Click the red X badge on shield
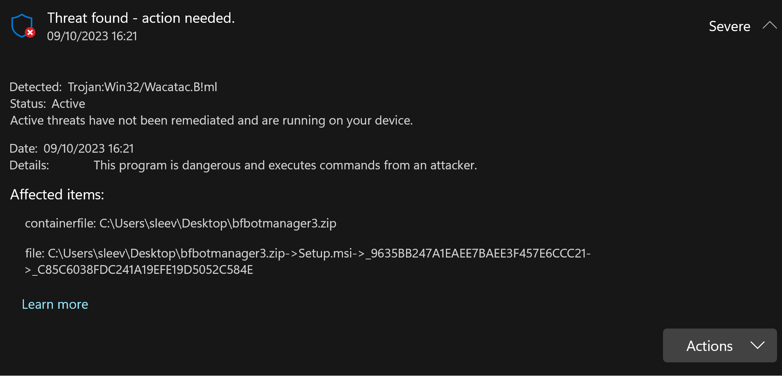The image size is (782, 376). point(30,32)
